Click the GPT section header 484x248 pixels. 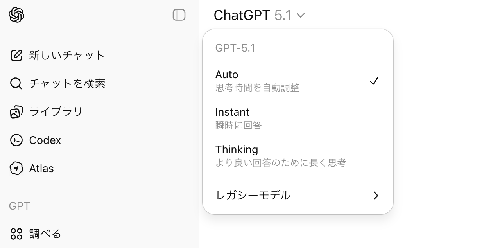(x=18, y=205)
